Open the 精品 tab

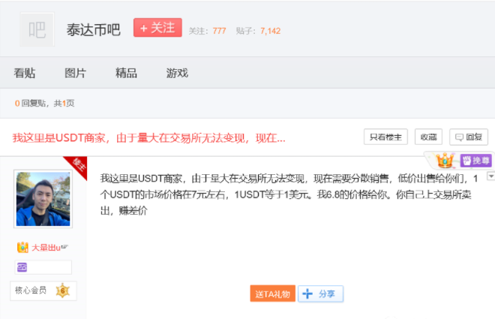pos(126,73)
